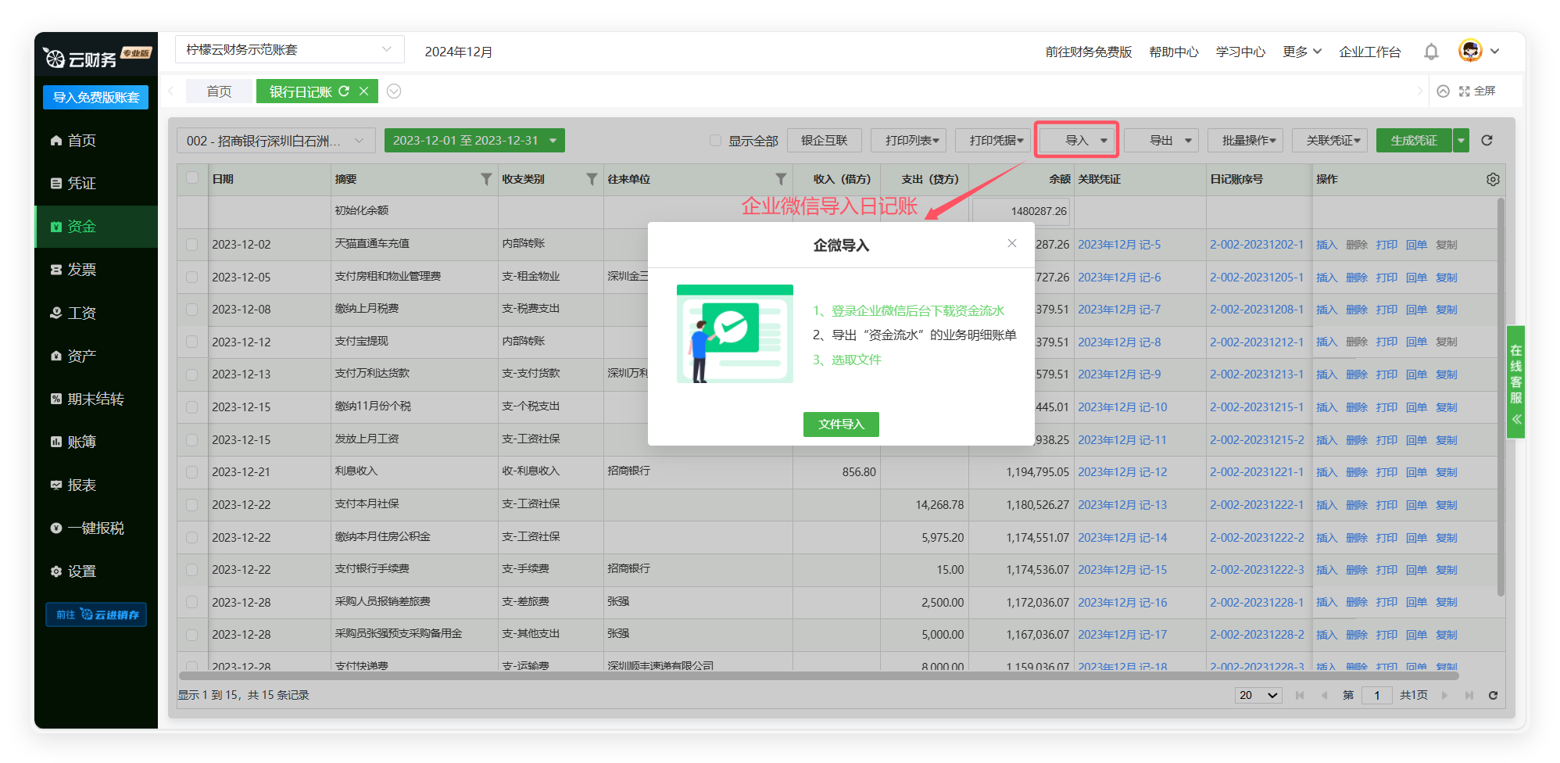Screen dimensions: 1560x763
Task: Open the 导入 dropdown
Action: click(1077, 141)
